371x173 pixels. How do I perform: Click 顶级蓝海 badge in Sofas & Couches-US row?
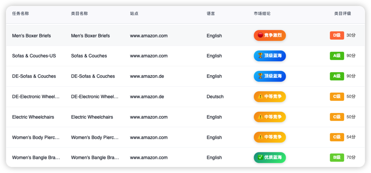(x=270, y=56)
